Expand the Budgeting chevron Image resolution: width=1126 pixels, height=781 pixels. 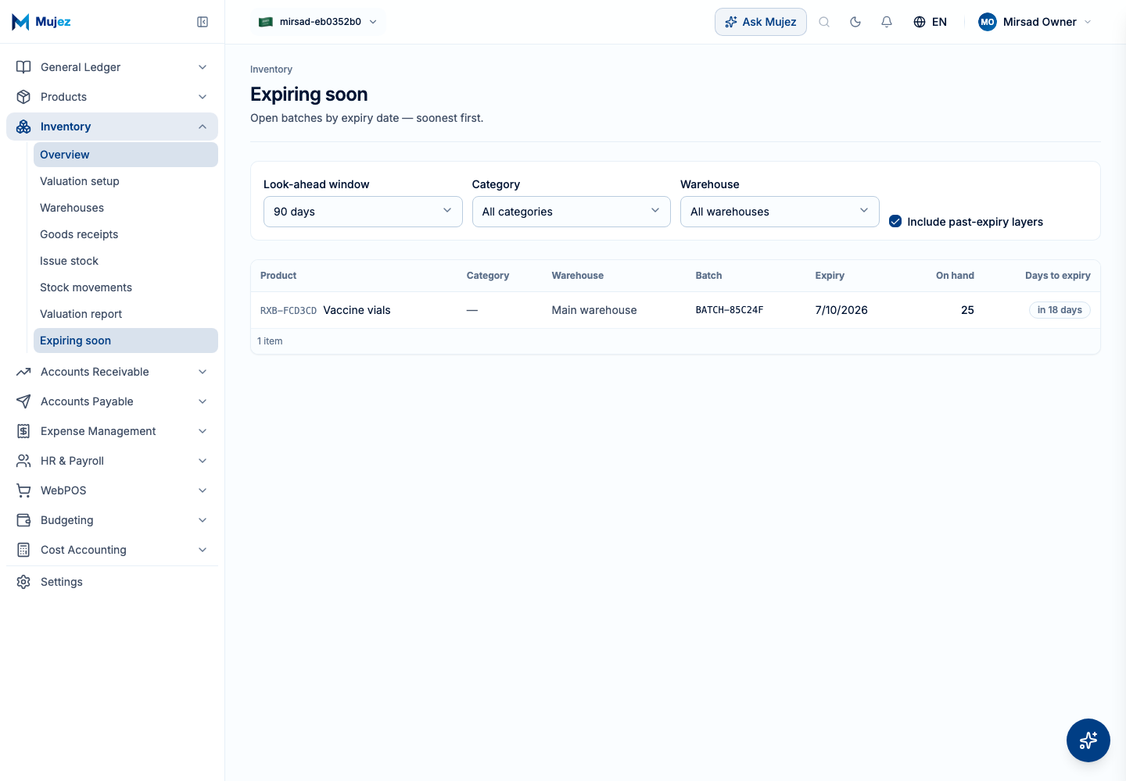[x=203, y=520]
